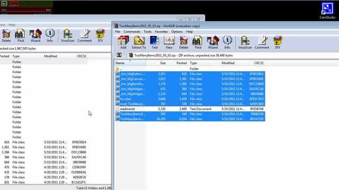Image resolution: width=339 pixels, height=190 pixels.
Task: Run VirusScan in the front WinRAR window
Action: (x=245, y=42)
